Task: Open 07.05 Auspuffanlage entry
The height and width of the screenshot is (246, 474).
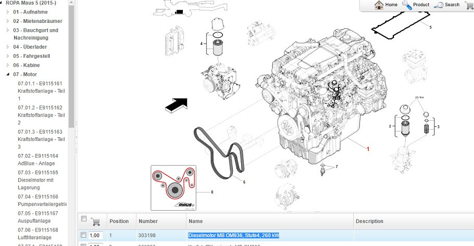Action: click(x=38, y=217)
